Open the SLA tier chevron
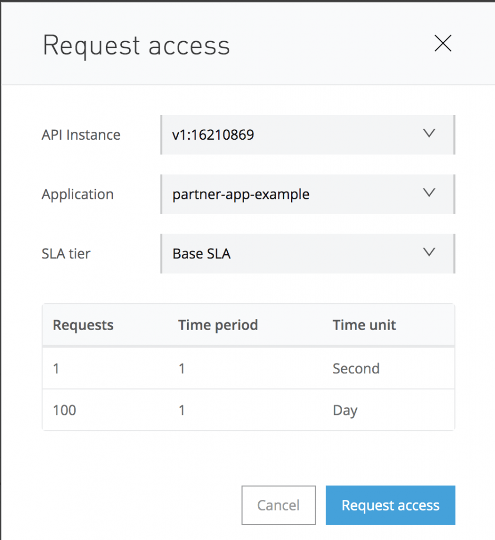The image size is (495, 540). [x=429, y=252]
